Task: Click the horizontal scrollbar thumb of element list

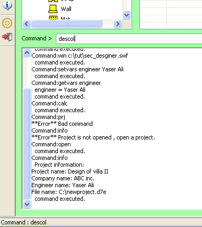Action: tap(67, 24)
